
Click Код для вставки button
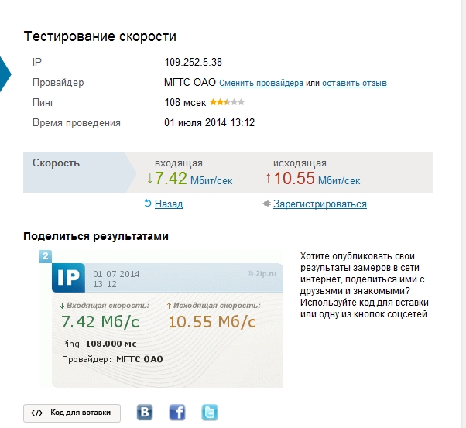[72, 413]
